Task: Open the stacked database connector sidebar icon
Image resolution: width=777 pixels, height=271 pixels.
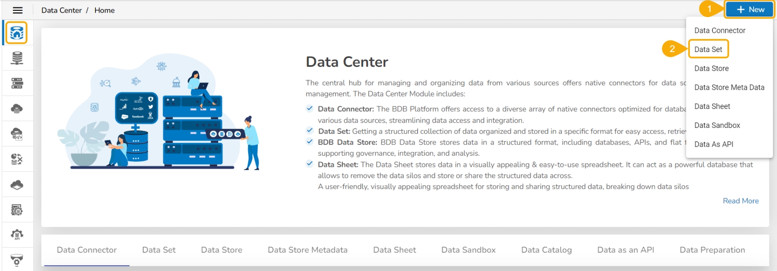Action: coord(17,58)
